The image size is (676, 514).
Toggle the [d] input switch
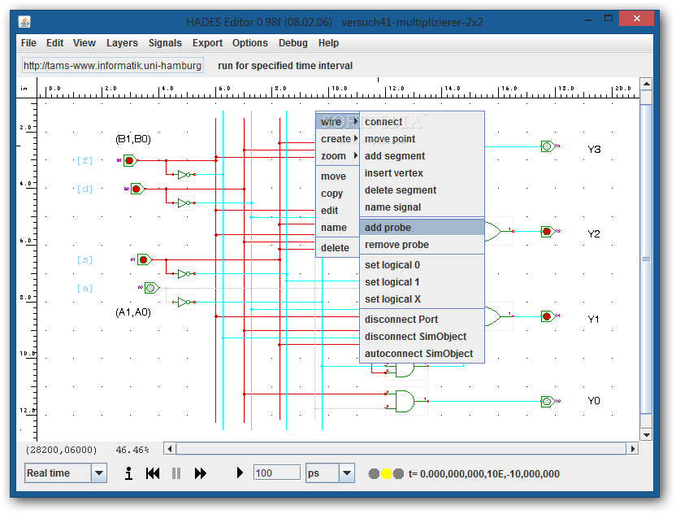tap(137, 189)
